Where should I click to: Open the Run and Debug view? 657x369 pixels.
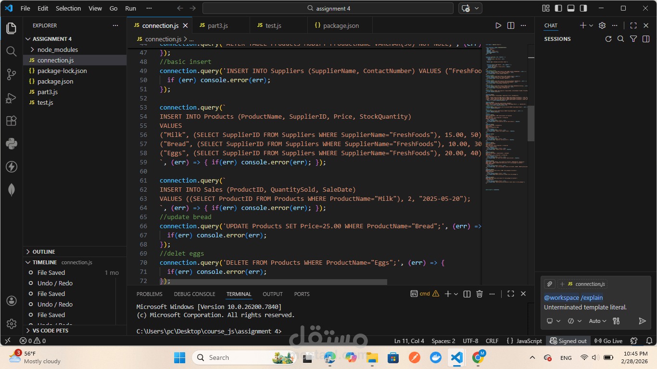pyautogui.click(x=12, y=98)
